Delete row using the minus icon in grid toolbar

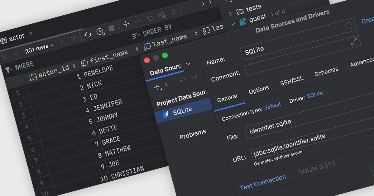point(138,21)
